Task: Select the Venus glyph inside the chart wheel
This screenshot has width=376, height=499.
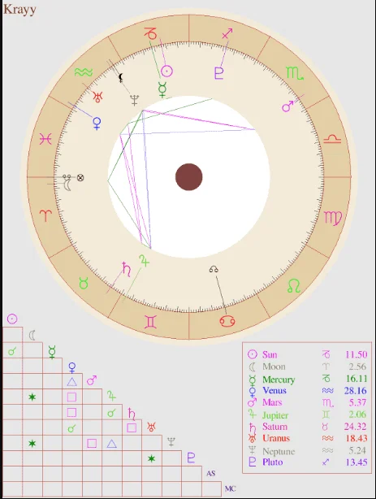Action: tap(97, 124)
